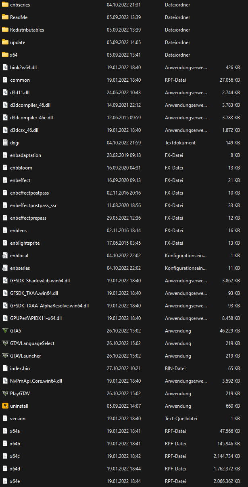Click the enbseries configuration file name

pos(20,268)
